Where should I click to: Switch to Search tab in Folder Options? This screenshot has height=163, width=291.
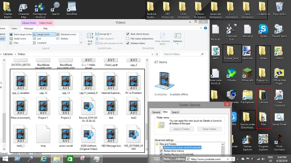(175, 112)
